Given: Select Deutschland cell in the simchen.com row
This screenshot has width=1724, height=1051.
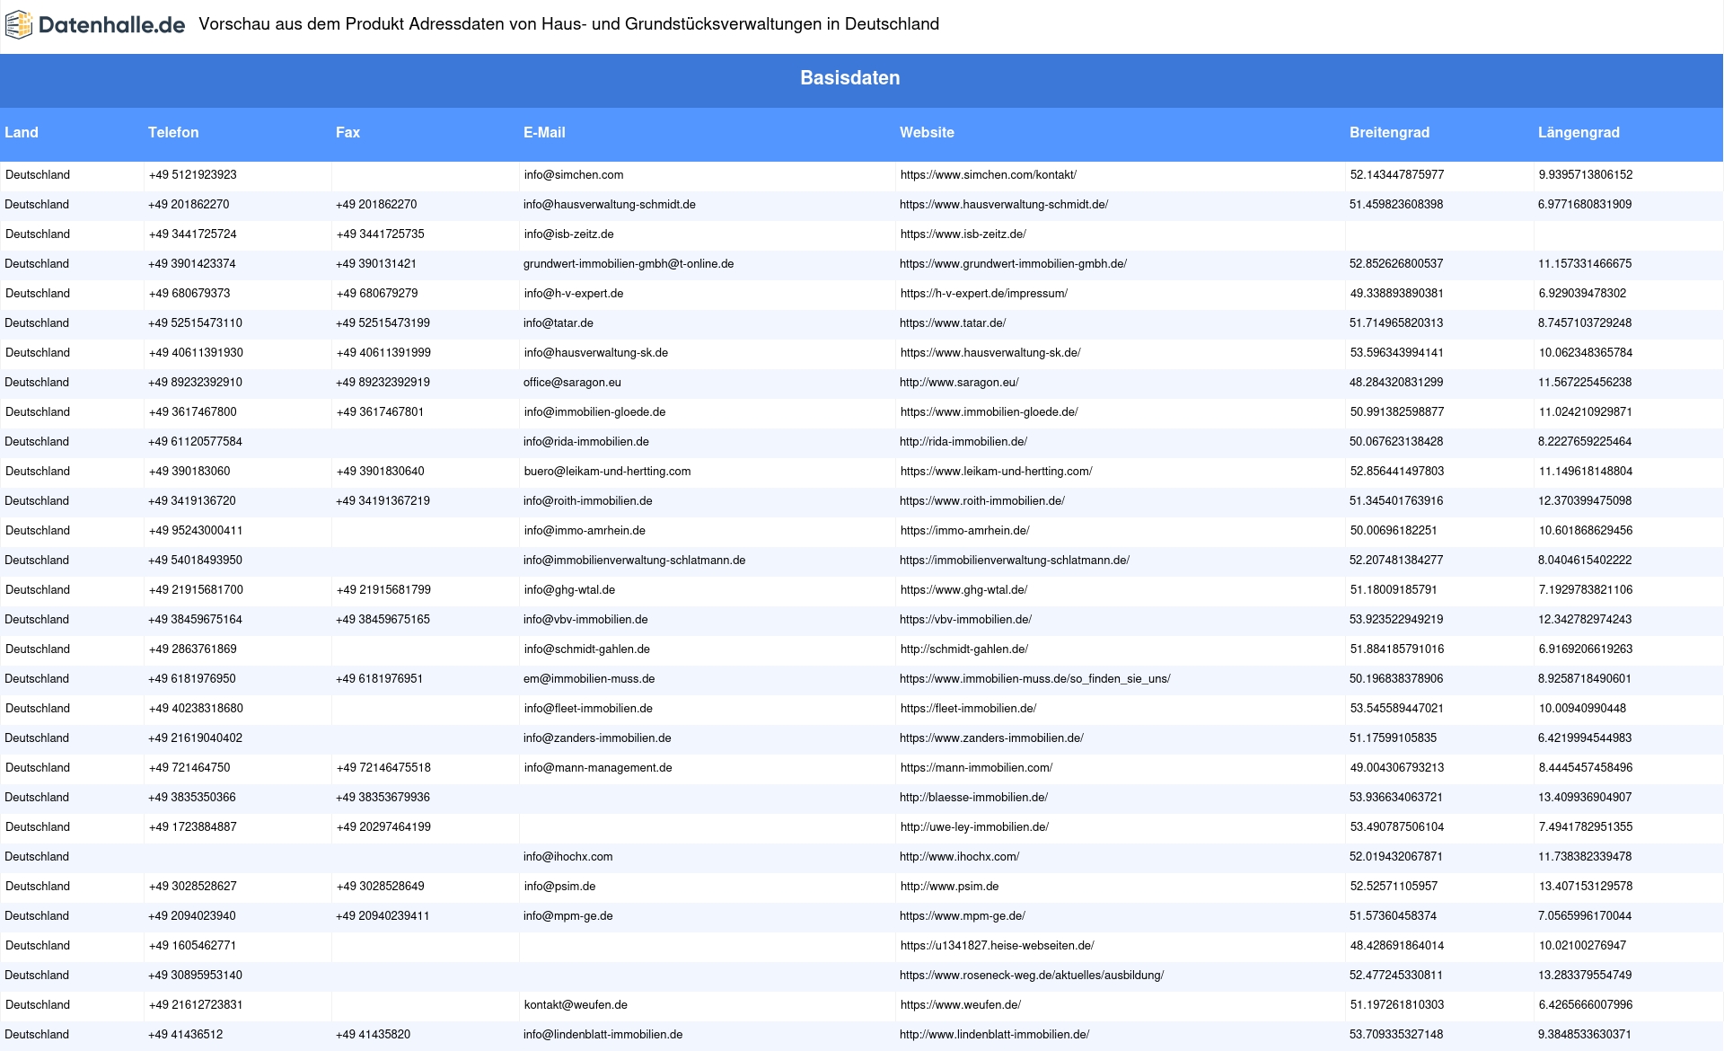Looking at the screenshot, I should pyautogui.click(x=38, y=175).
